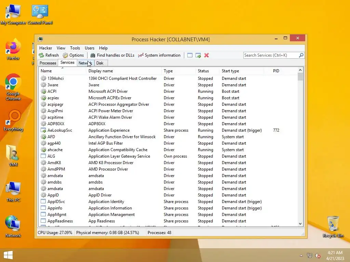Screen dimensions: 350x262
Task: Click PID 772 cell
Action: tap(276, 130)
